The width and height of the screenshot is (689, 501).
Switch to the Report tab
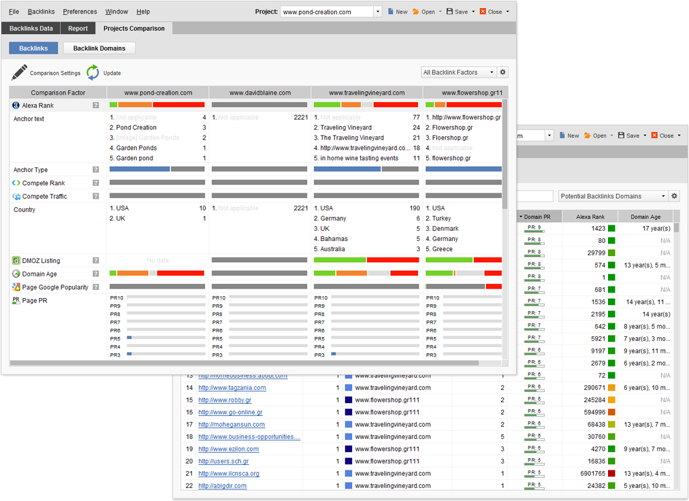[78, 28]
